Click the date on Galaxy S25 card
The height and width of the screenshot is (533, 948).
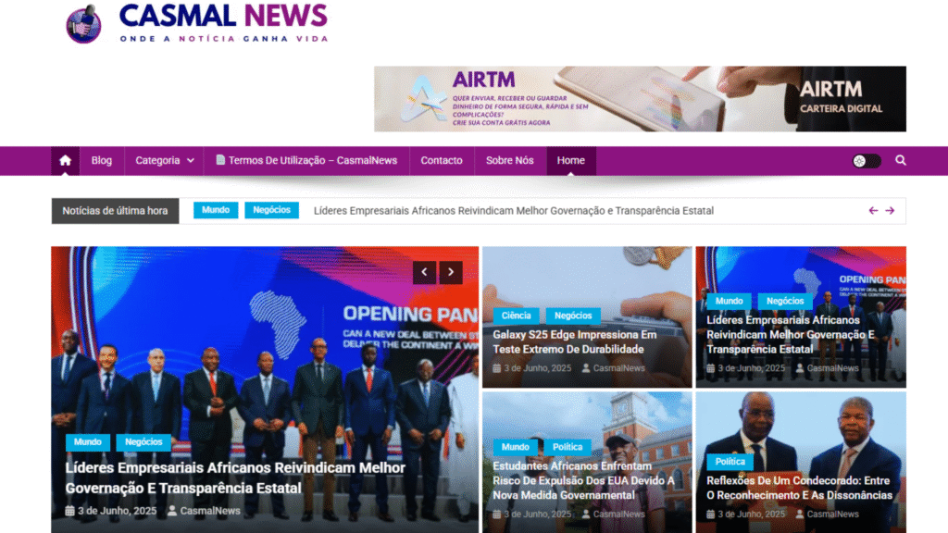[532, 368]
